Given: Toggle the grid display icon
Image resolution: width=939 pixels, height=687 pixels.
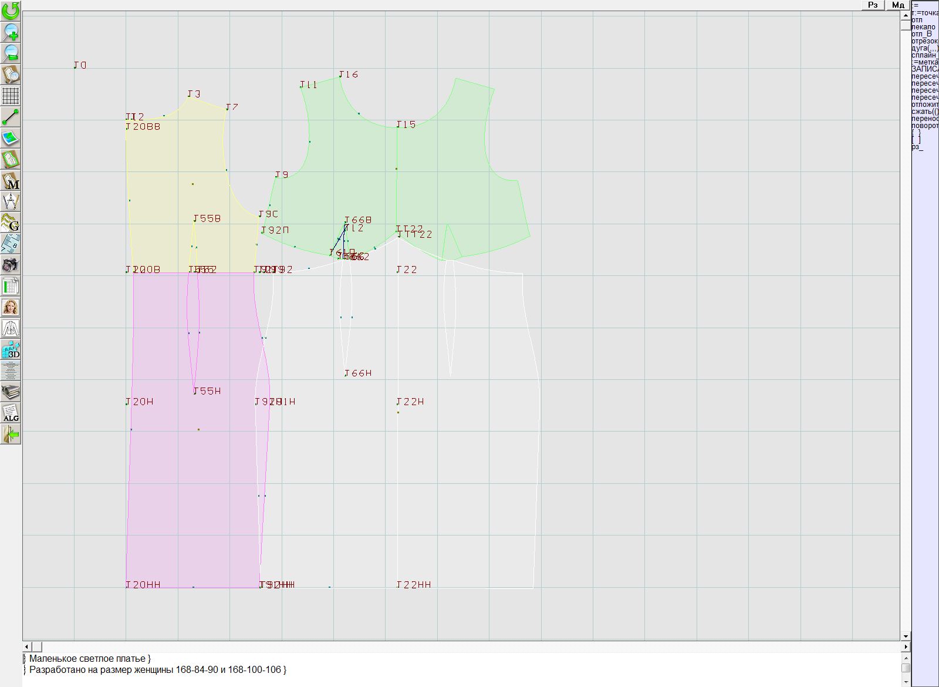Looking at the screenshot, I should click(x=11, y=95).
